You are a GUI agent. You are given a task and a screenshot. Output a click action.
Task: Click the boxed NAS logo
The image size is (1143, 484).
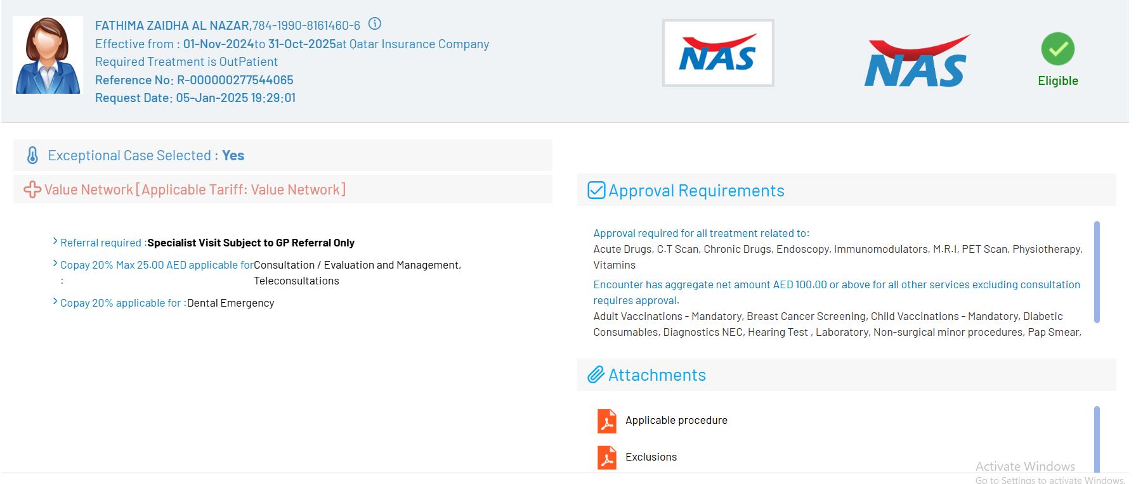(x=718, y=53)
